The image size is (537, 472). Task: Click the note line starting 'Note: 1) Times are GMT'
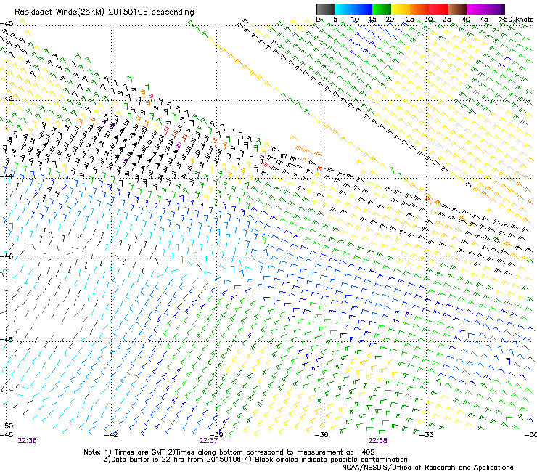(x=229, y=452)
